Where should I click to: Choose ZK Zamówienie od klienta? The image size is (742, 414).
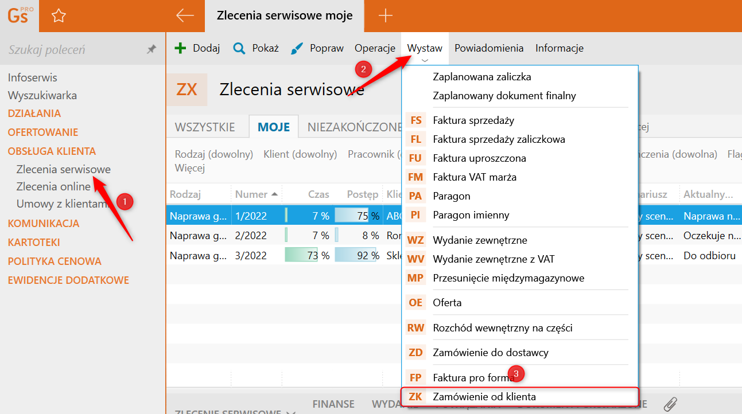pyautogui.click(x=519, y=396)
